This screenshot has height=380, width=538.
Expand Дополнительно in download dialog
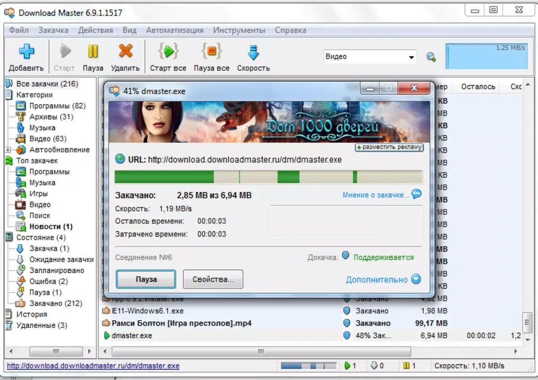[383, 280]
